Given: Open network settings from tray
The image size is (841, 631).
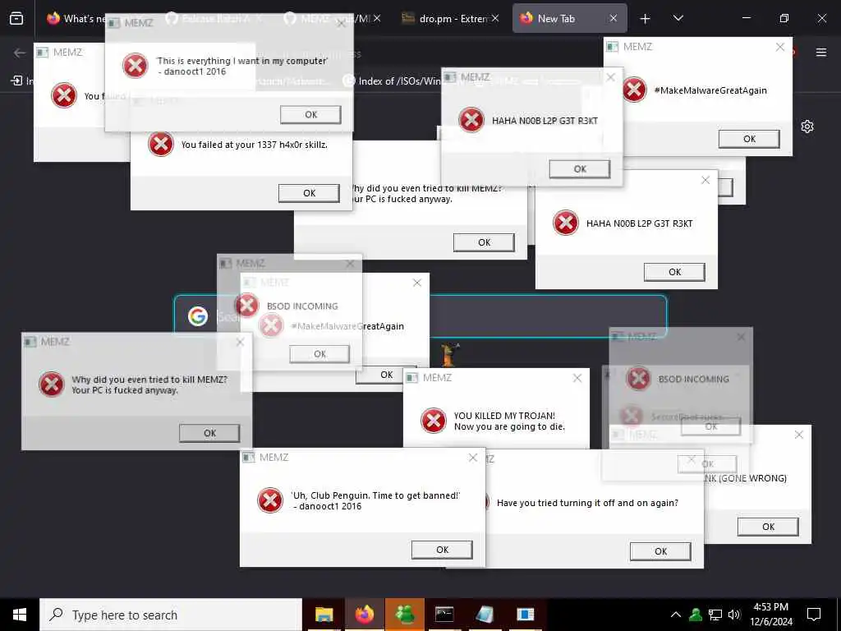Looking at the screenshot, I should tap(715, 615).
